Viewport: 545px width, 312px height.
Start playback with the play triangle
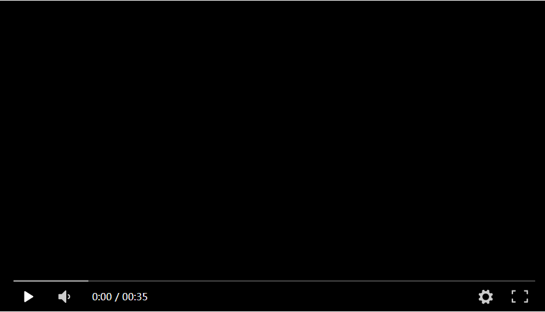28,297
